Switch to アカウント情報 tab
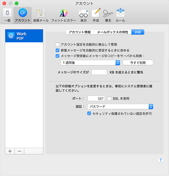Viewport: 169px width, 176px height. pyautogui.click(x=80, y=32)
